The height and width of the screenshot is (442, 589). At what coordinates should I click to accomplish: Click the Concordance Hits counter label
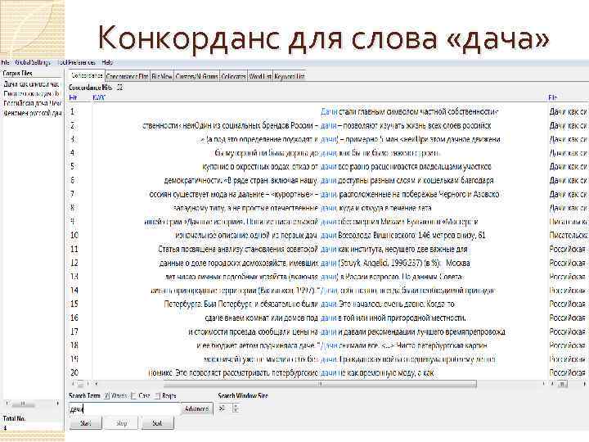96,88
